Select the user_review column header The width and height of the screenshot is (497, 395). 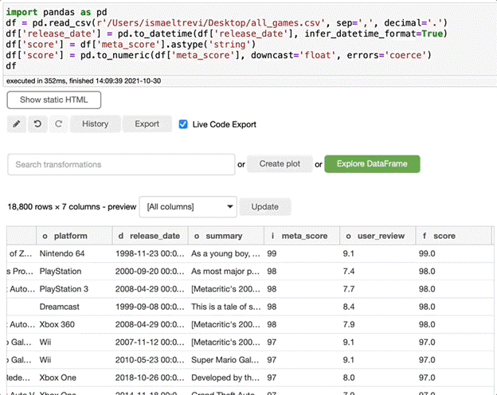(x=374, y=236)
